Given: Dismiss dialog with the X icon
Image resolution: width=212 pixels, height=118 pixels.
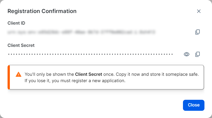Looking at the screenshot, I should (199, 11).
